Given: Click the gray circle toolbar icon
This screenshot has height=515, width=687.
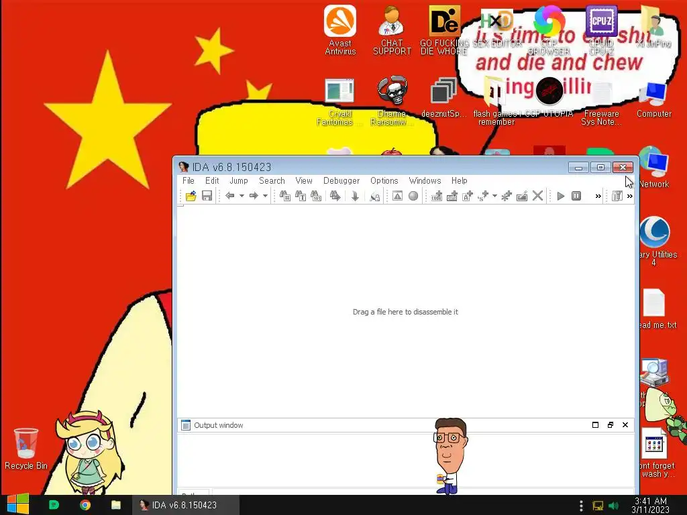Looking at the screenshot, I should tap(413, 196).
